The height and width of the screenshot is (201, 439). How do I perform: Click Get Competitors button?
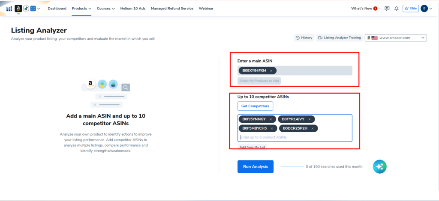[x=256, y=106]
